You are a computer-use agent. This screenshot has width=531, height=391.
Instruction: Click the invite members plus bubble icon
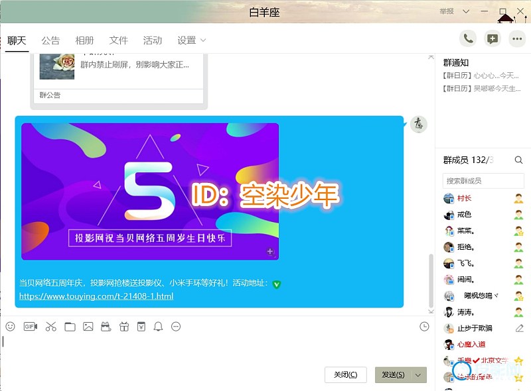point(493,38)
